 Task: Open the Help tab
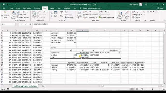tap(74, 8)
